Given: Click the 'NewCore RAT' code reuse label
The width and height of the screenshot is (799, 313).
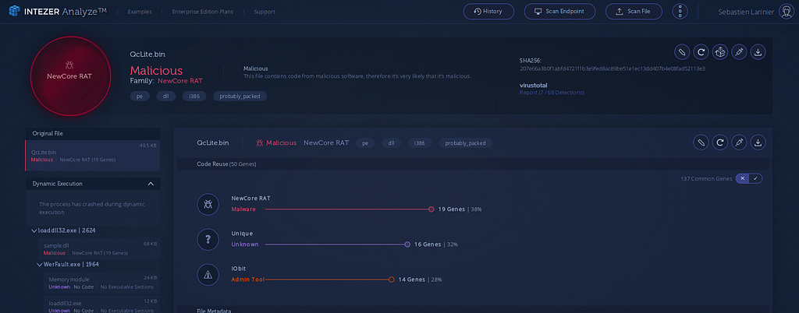Looking at the screenshot, I should [250, 199].
